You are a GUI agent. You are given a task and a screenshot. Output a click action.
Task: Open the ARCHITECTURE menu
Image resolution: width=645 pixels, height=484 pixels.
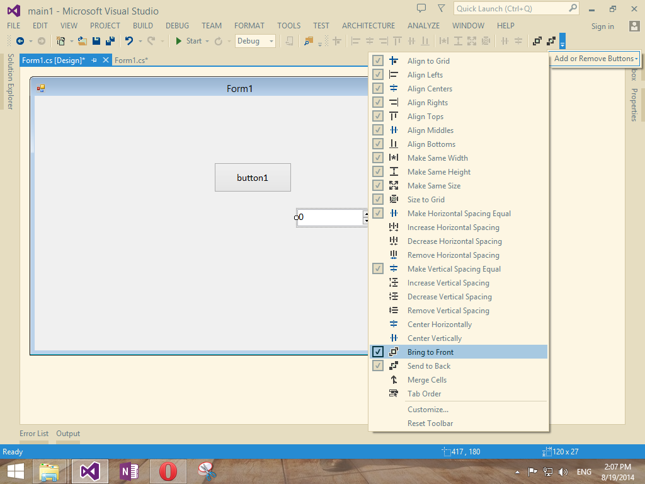pyautogui.click(x=368, y=25)
